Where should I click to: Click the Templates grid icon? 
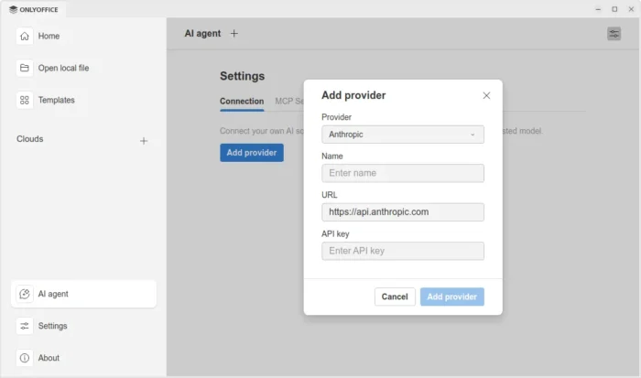25,100
